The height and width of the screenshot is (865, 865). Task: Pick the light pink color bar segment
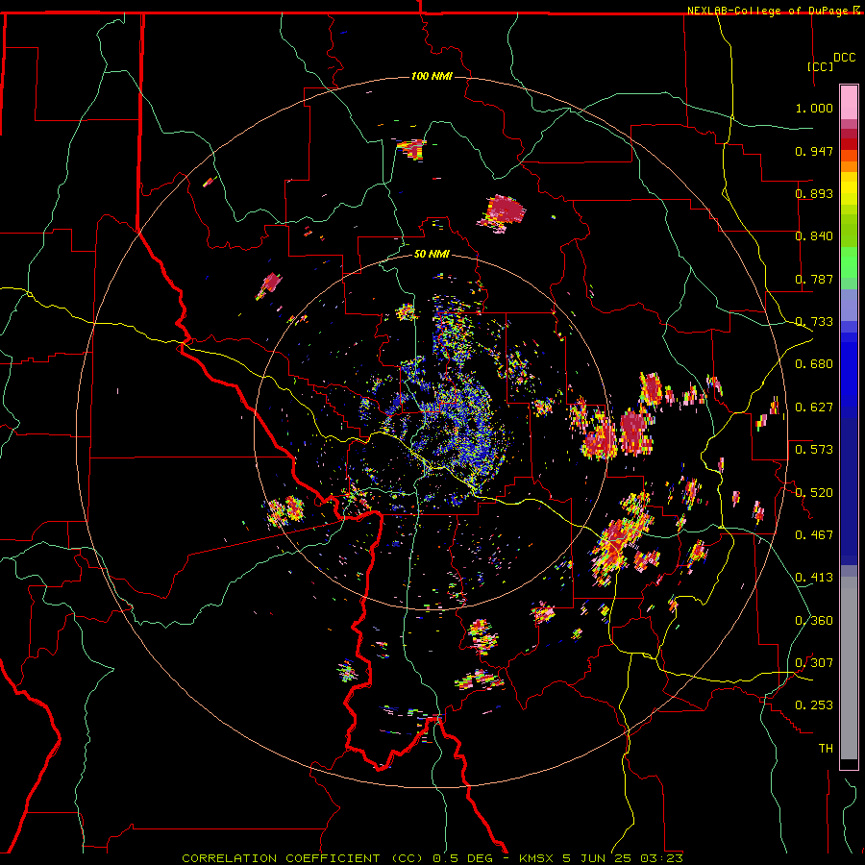pyautogui.click(x=849, y=102)
